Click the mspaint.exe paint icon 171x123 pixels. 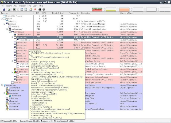(x=7, y=106)
